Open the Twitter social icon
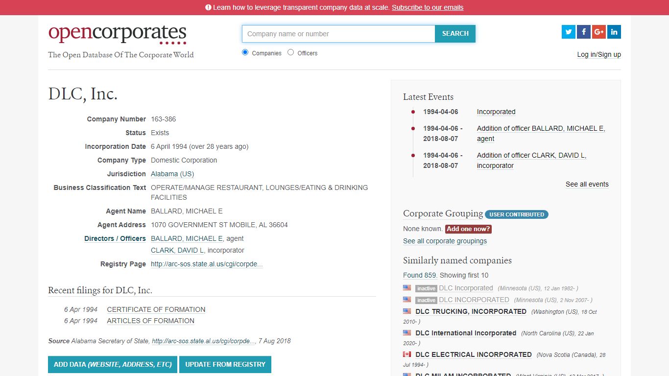This screenshot has width=669, height=376. (569, 32)
